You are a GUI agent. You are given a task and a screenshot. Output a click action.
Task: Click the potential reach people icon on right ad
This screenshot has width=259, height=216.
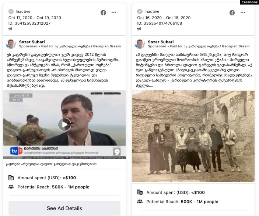click(140, 201)
